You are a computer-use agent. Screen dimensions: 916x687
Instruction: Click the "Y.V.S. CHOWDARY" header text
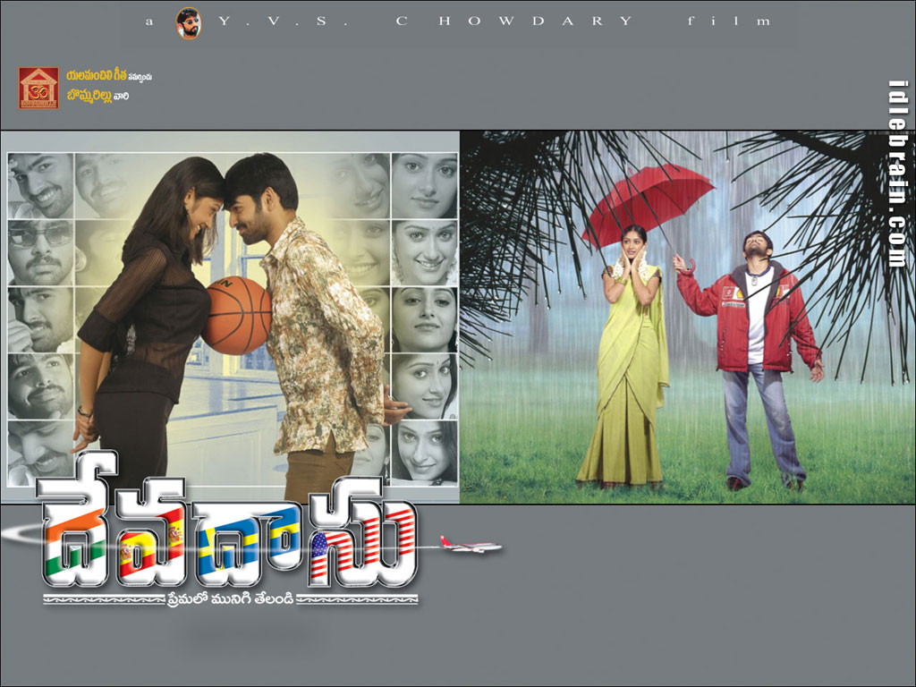coord(426,21)
